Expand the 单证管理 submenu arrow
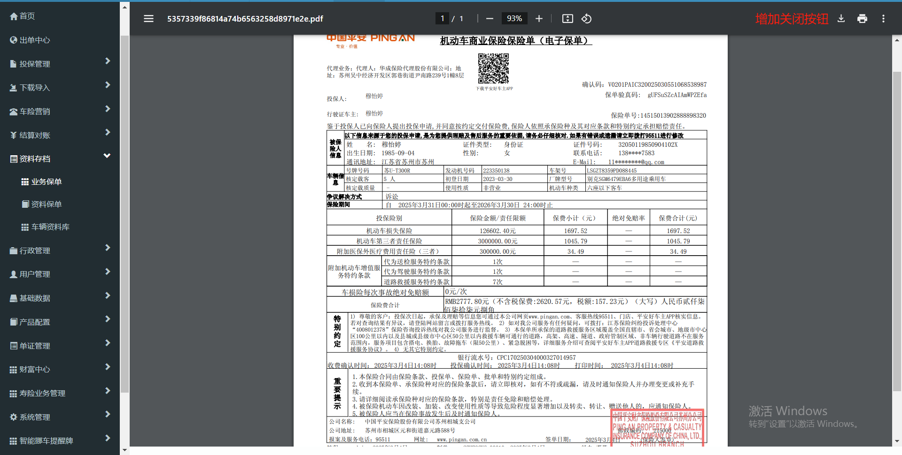 108,343
